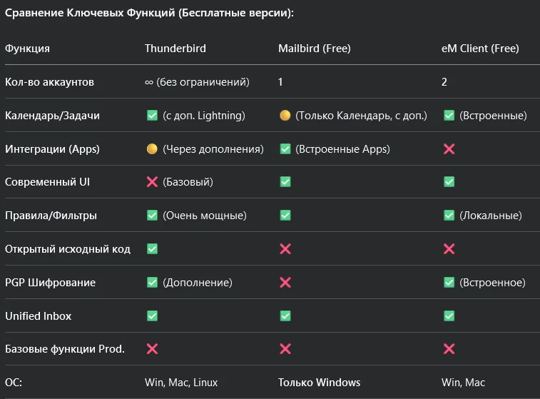
Task: Click the green check in Thunderbird's PGP Шифрование cell
Action: coord(152,283)
